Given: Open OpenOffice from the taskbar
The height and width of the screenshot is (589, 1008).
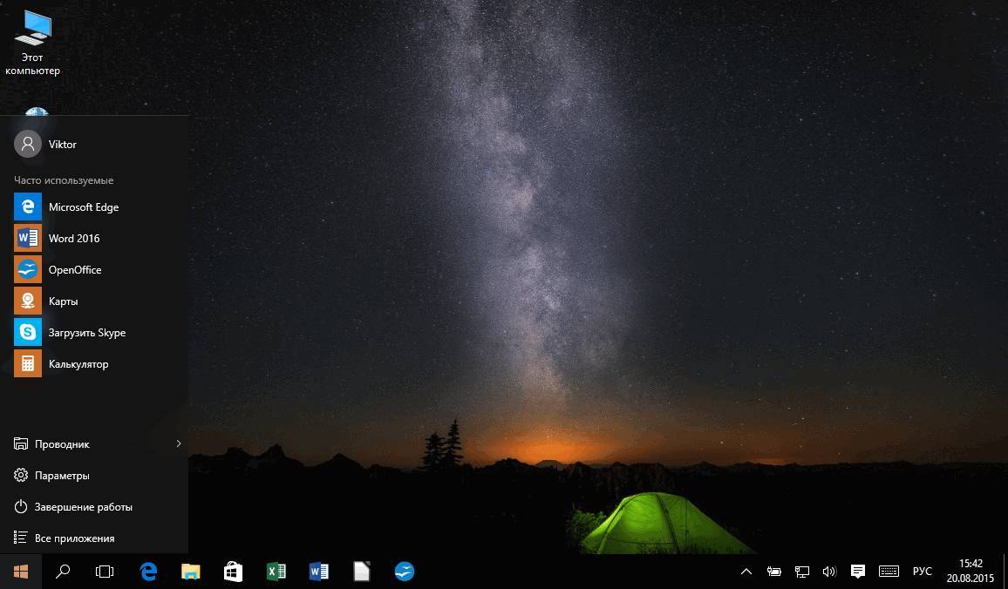Looking at the screenshot, I should (x=405, y=572).
